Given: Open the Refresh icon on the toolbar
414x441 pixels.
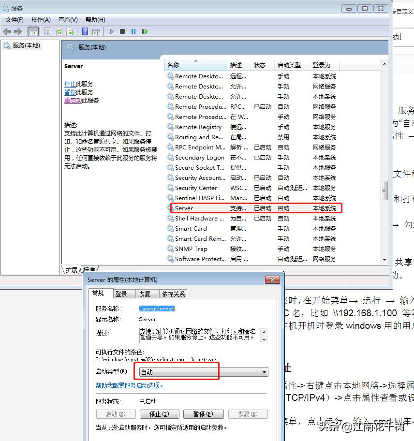Looking at the screenshot, I should [59, 31].
